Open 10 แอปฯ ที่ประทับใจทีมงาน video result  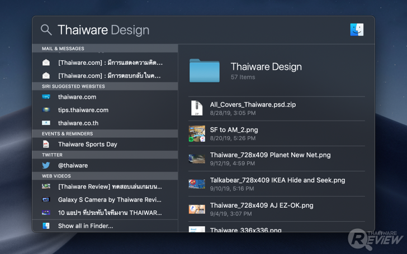tap(105, 213)
